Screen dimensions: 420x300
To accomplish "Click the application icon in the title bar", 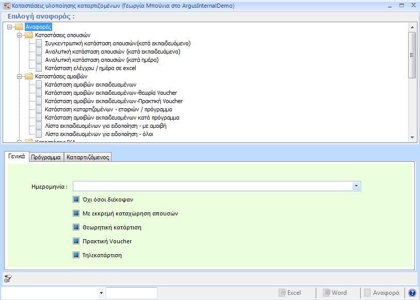I will pyautogui.click(x=6, y=5).
